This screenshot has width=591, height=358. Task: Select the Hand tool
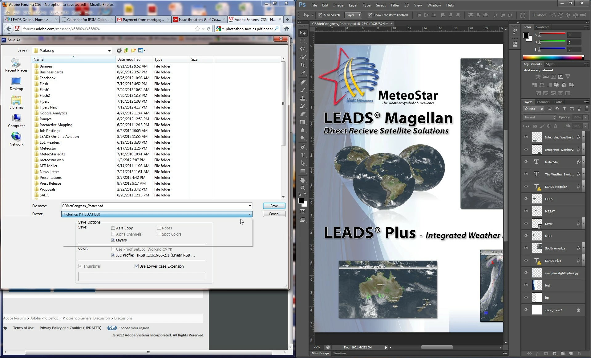(303, 180)
